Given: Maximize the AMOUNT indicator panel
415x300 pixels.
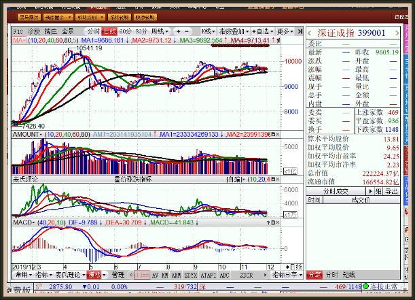Looking at the screenshot, I should pyautogui.click(x=274, y=135).
